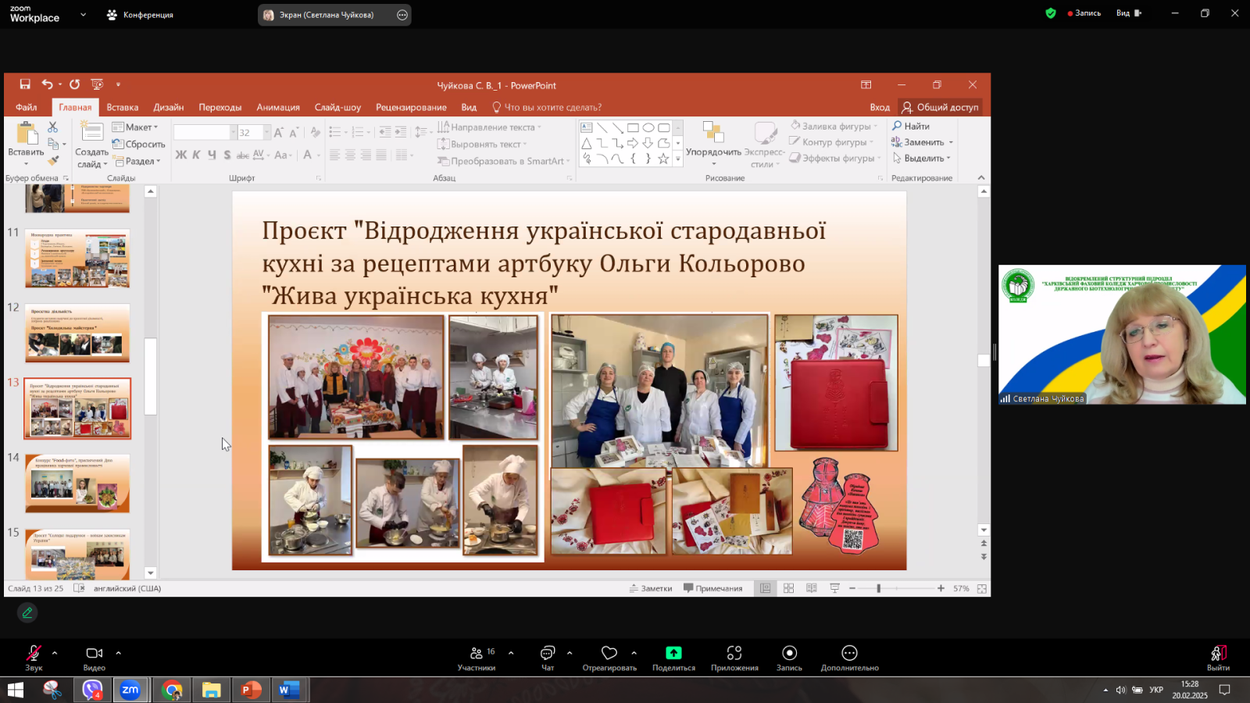Click green Поделиться share screen button
The image size is (1250, 703).
tap(673, 658)
